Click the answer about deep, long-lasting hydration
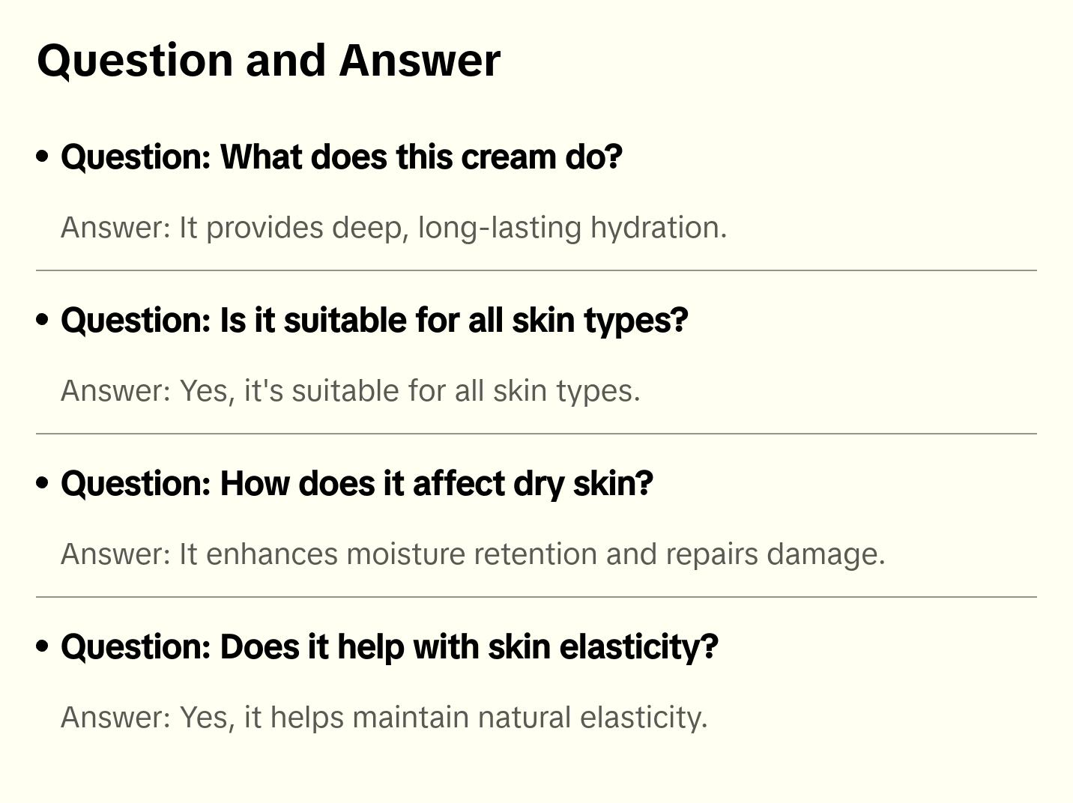Viewport: 1073px width, 803px height. coord(393,228)
